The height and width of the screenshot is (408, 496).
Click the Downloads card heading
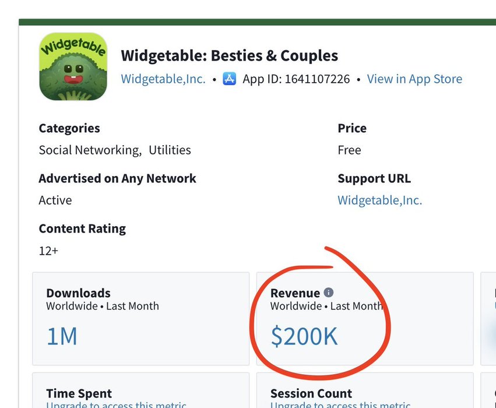[78, 293]
